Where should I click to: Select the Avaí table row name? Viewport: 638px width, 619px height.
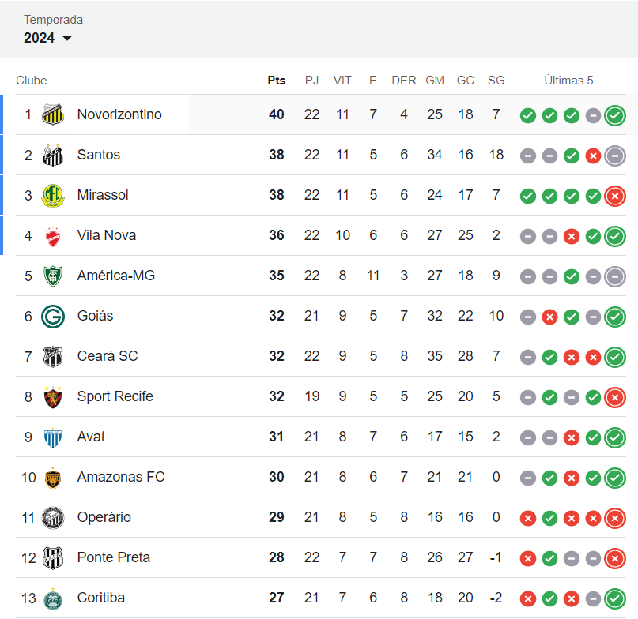tap(91, 437)
